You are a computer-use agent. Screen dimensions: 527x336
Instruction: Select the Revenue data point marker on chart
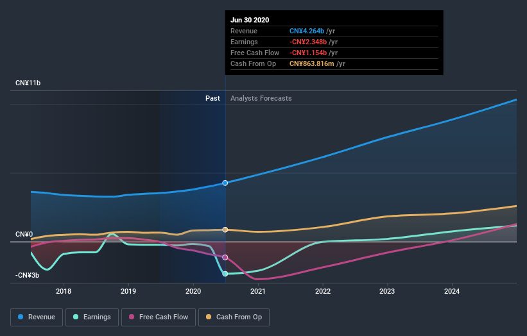225,183
